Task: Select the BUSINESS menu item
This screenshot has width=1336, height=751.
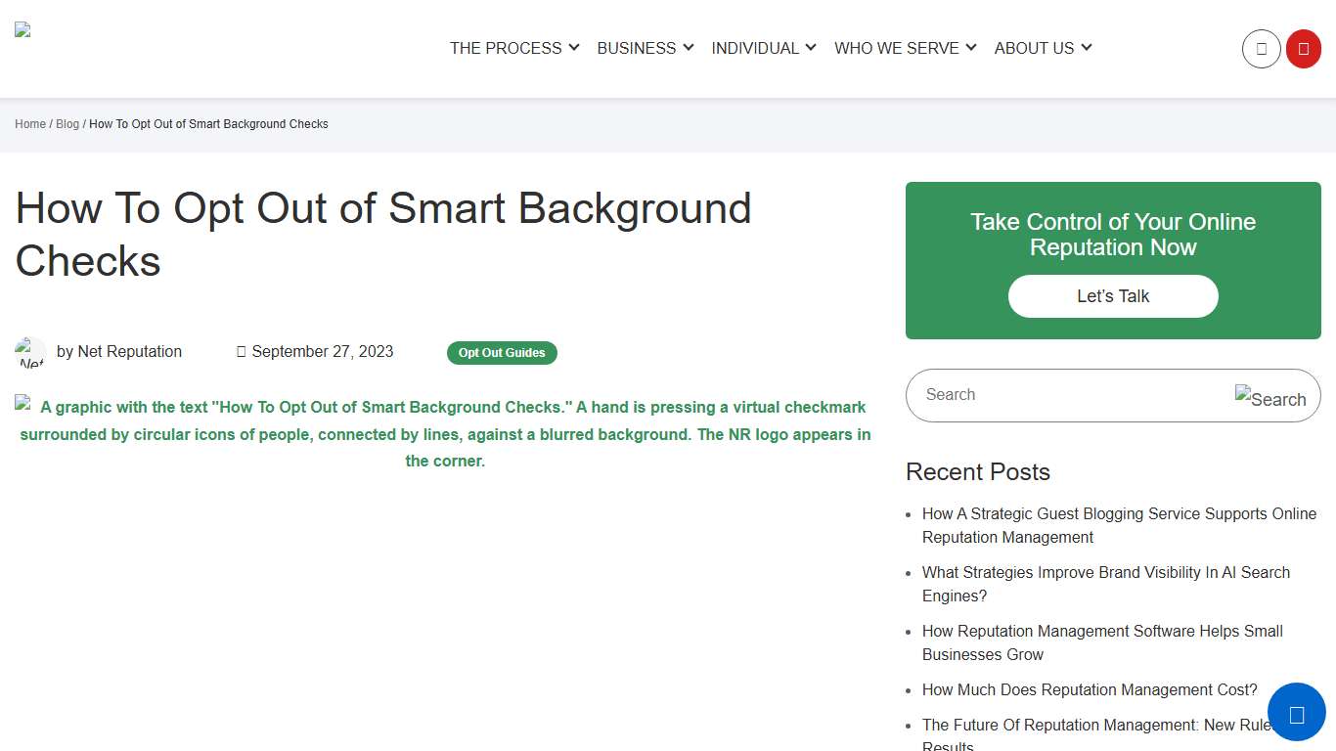Action: pyautogui.click(x=637, y=48)
